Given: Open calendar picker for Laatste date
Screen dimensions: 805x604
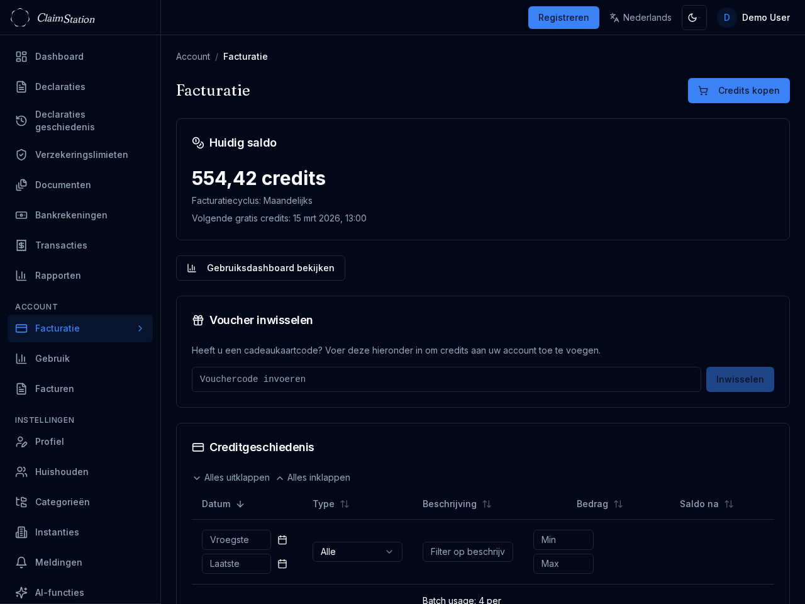Looking at the screenshot, I should click(282, 564).
